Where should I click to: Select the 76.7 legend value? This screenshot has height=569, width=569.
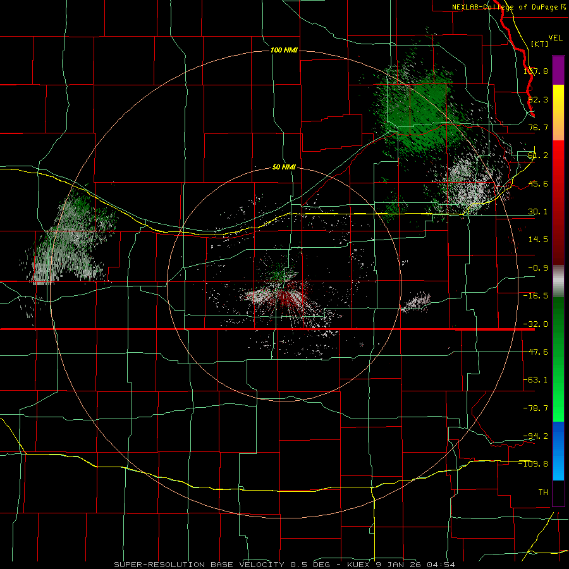(x=538, y=127)
